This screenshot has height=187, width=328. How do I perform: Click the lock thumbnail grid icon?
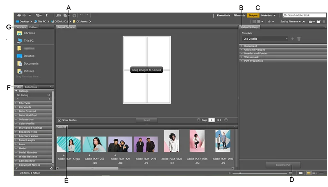301,173
